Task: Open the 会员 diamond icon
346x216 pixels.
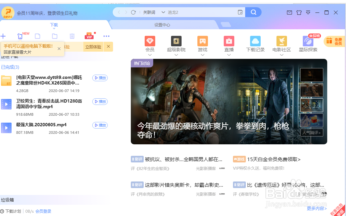Action: click(150, 41)
